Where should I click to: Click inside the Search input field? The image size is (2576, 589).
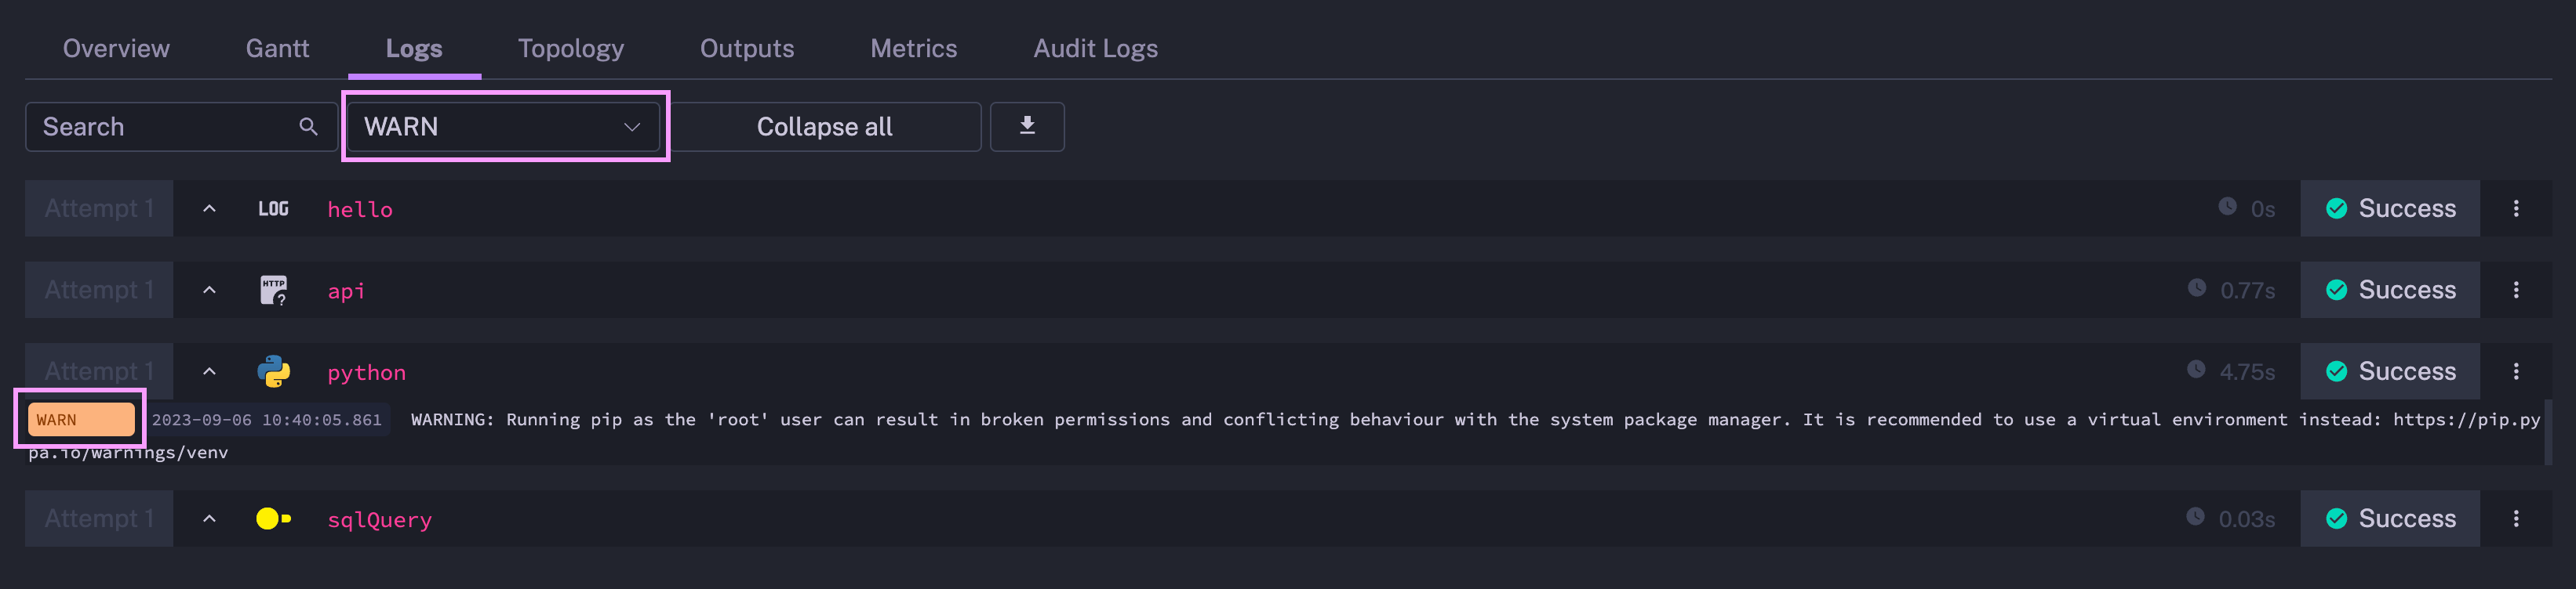(x=150, y=126)
